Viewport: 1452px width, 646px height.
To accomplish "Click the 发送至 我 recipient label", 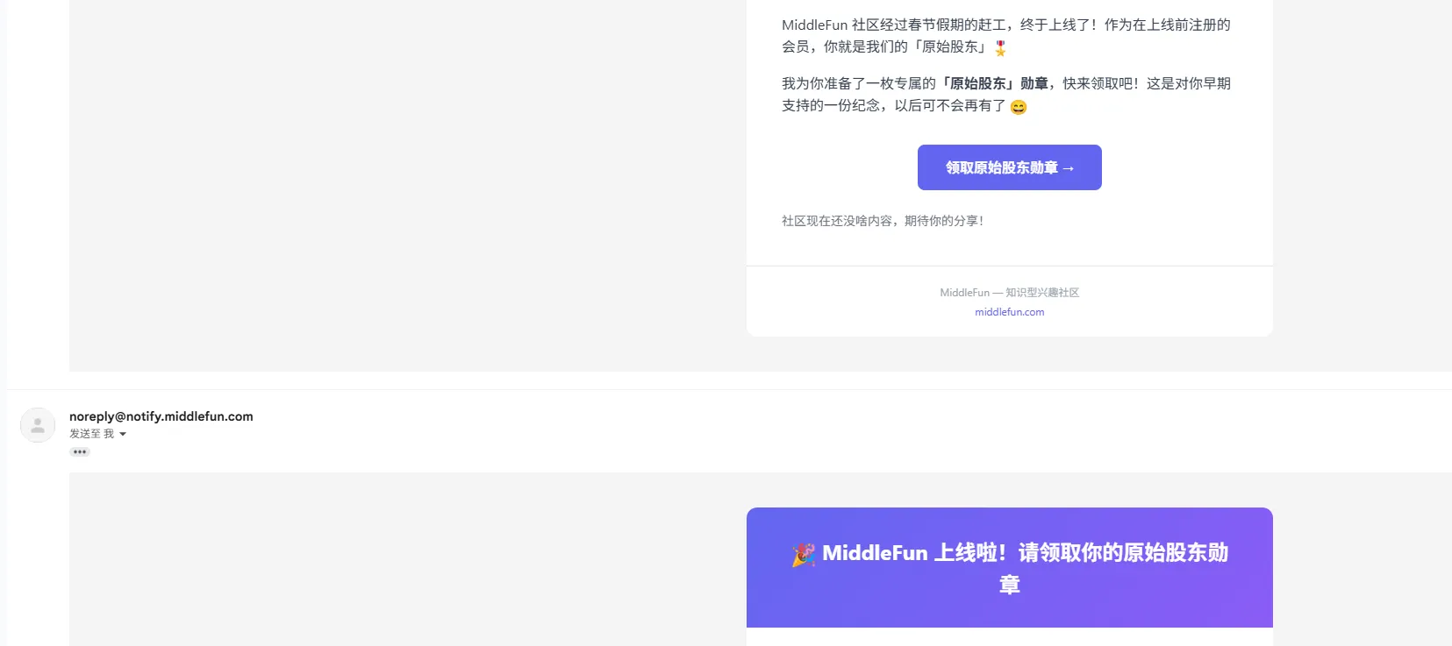I will point(91,434).
